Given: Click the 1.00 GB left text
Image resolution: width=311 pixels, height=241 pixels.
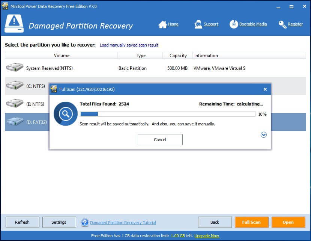Looking at the screenshot, I should click(x=182, y=236).
